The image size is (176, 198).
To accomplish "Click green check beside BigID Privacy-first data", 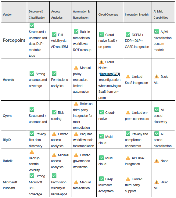I will coord(32,133).
